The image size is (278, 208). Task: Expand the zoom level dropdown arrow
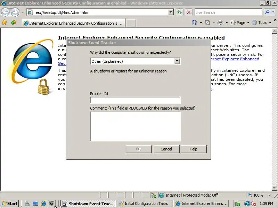tap(269, 195)
